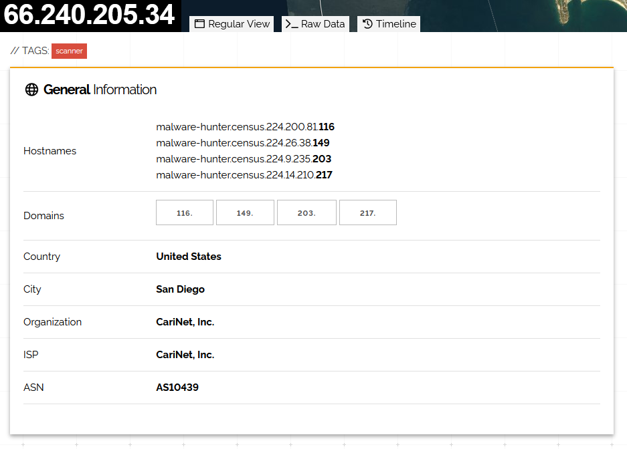The width and height of the screenshot is (627, 449).
Task: Open the 217. domain button
Action: [368, 212]
